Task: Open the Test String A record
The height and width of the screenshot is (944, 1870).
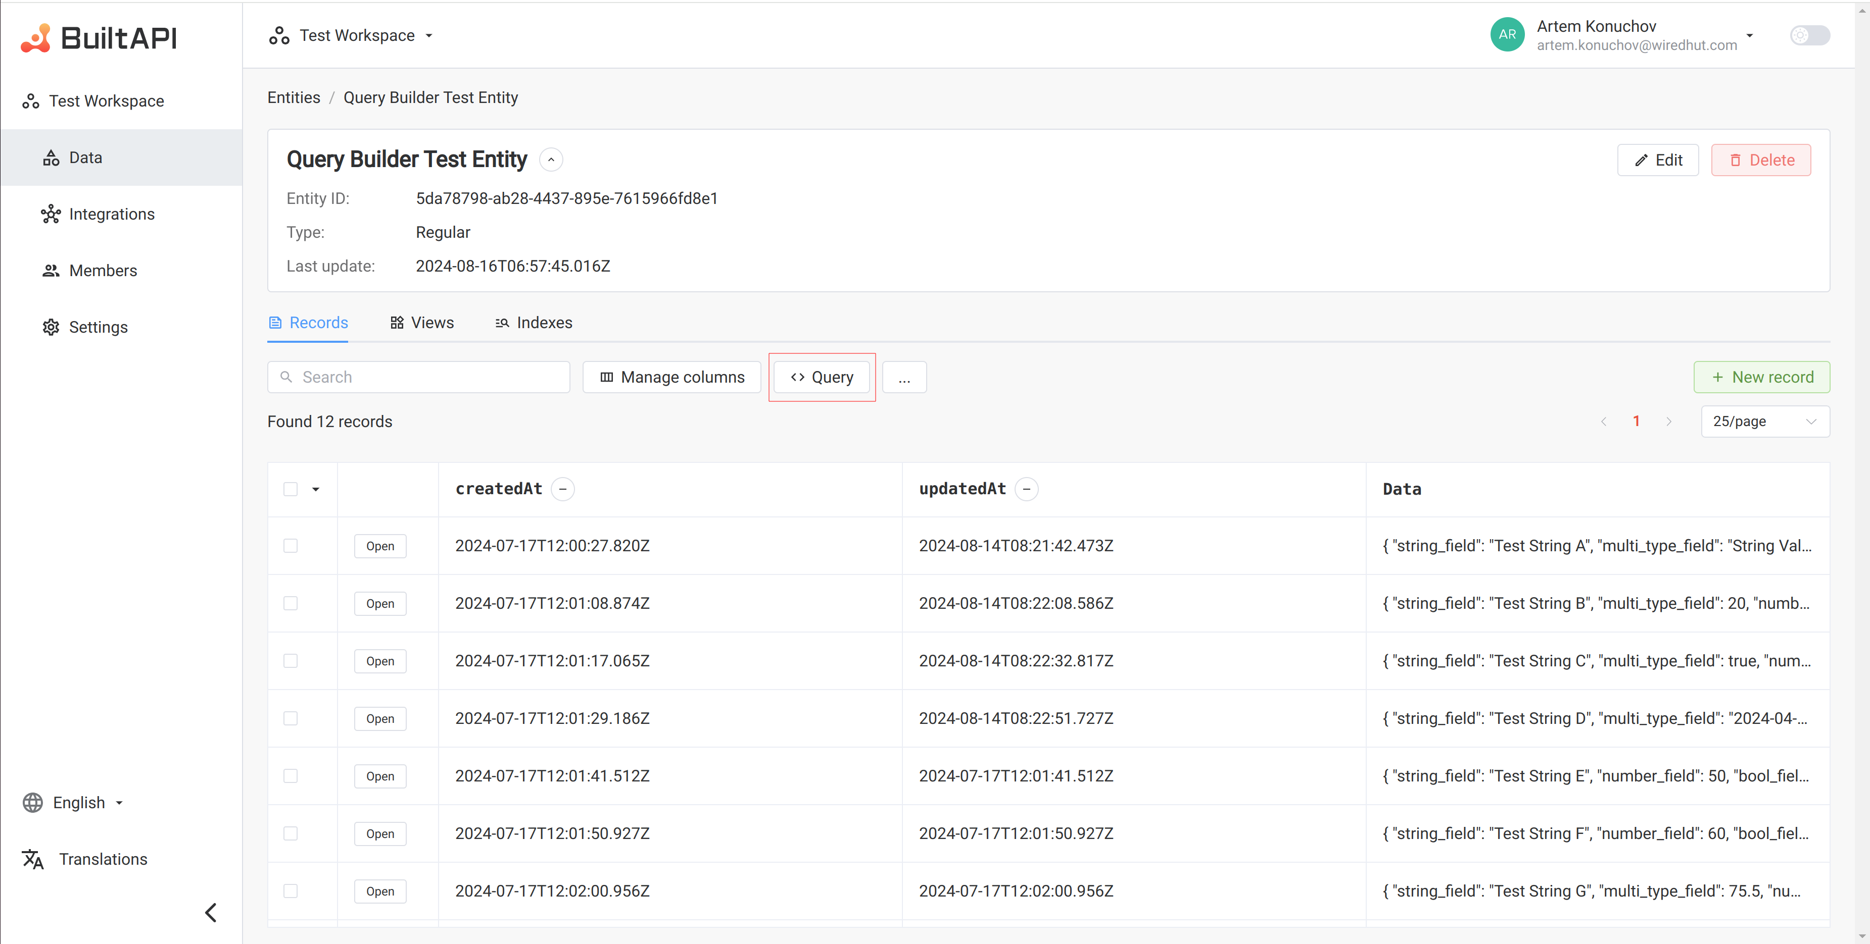Action: point(379,546)
